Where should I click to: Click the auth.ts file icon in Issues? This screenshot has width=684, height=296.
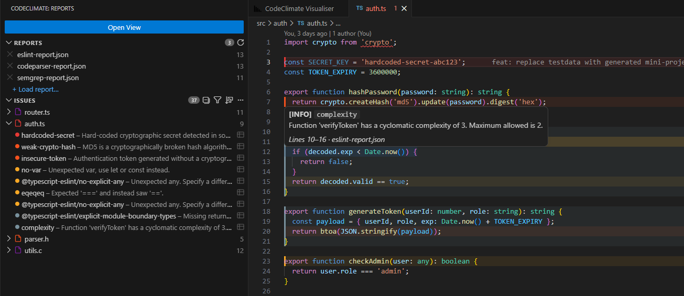[18, 124]
